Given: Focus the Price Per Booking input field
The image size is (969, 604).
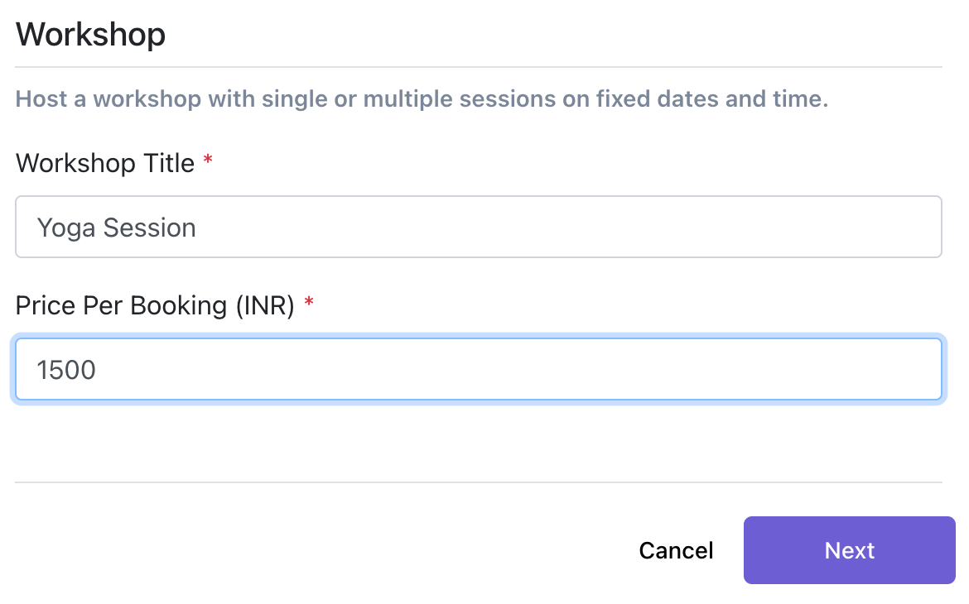Looking at the screenshot, I should (x=479, y=369).
